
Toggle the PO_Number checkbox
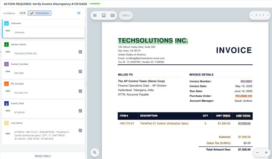click(80, 91)
